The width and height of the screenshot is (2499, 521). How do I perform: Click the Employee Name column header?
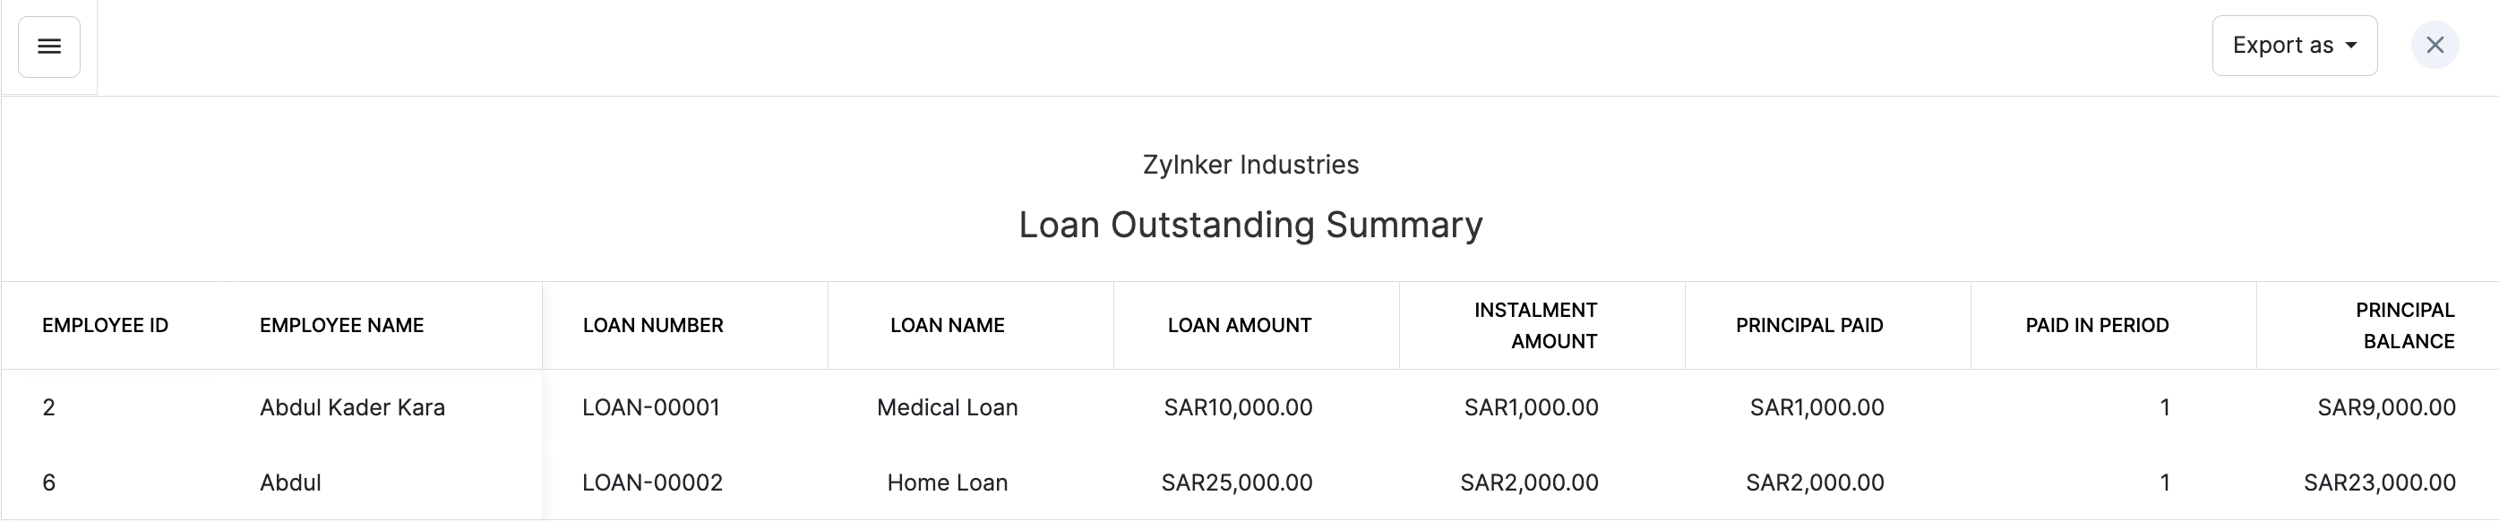[x=341, y=326]
